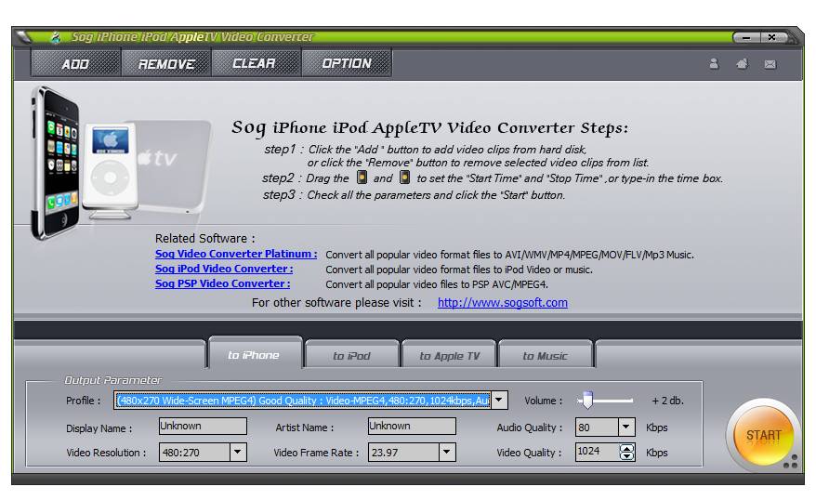Click the iPod picture in the banner

pyautogui.click(x=110, y=169)
